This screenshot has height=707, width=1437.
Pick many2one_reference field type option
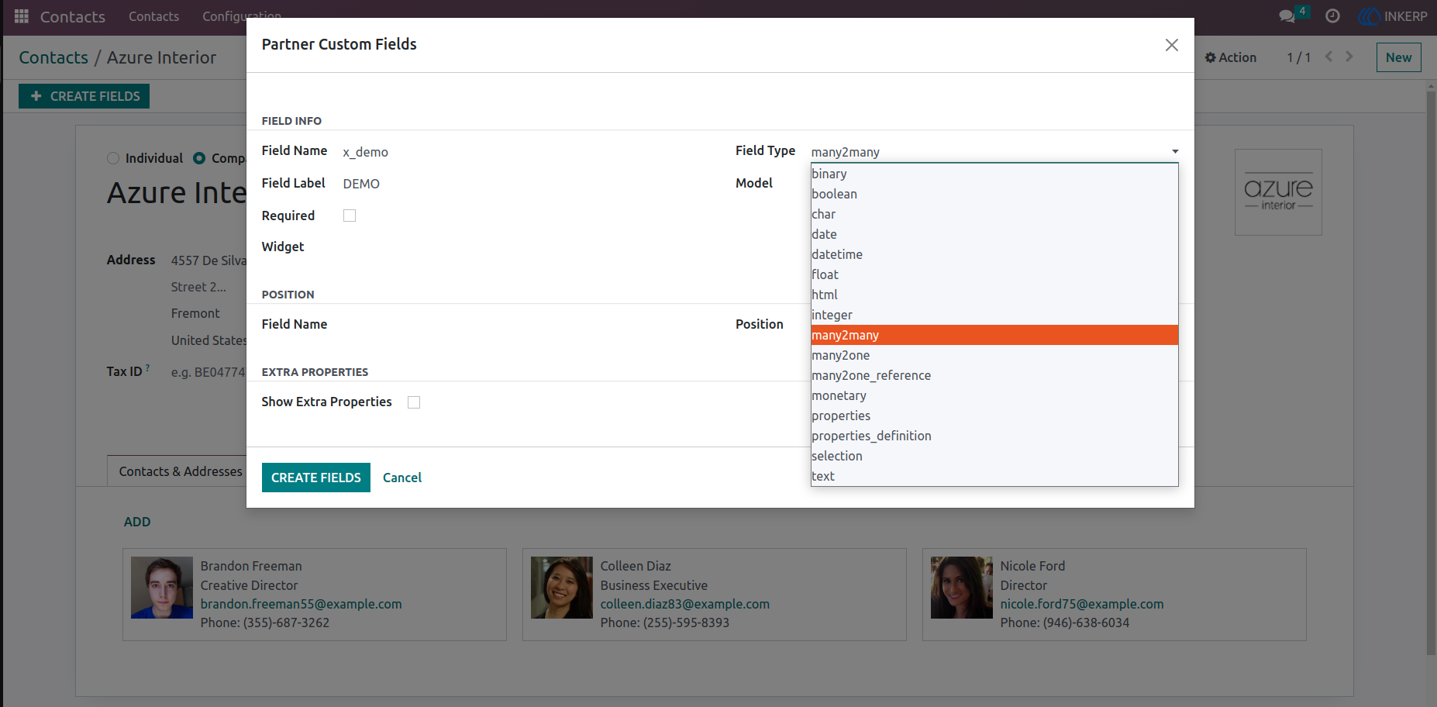coord(994,375)
